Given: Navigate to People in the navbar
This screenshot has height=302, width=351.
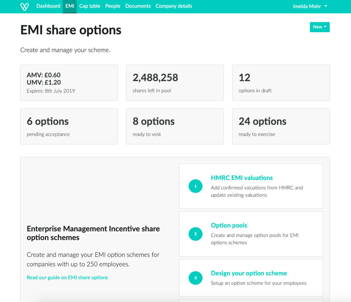Looking at the screenshot, I should pyautogui.click(x=113, y=6).
